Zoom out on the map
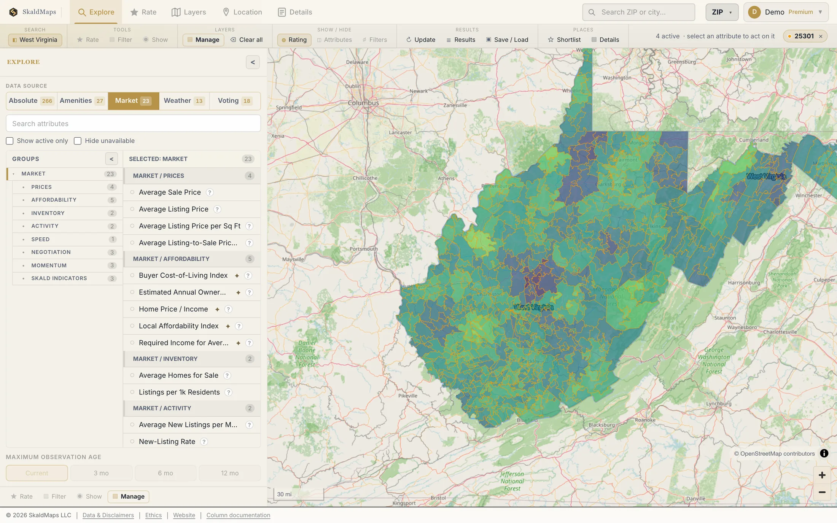This screenshot has width=837, height=523. (x=822, y=492)
